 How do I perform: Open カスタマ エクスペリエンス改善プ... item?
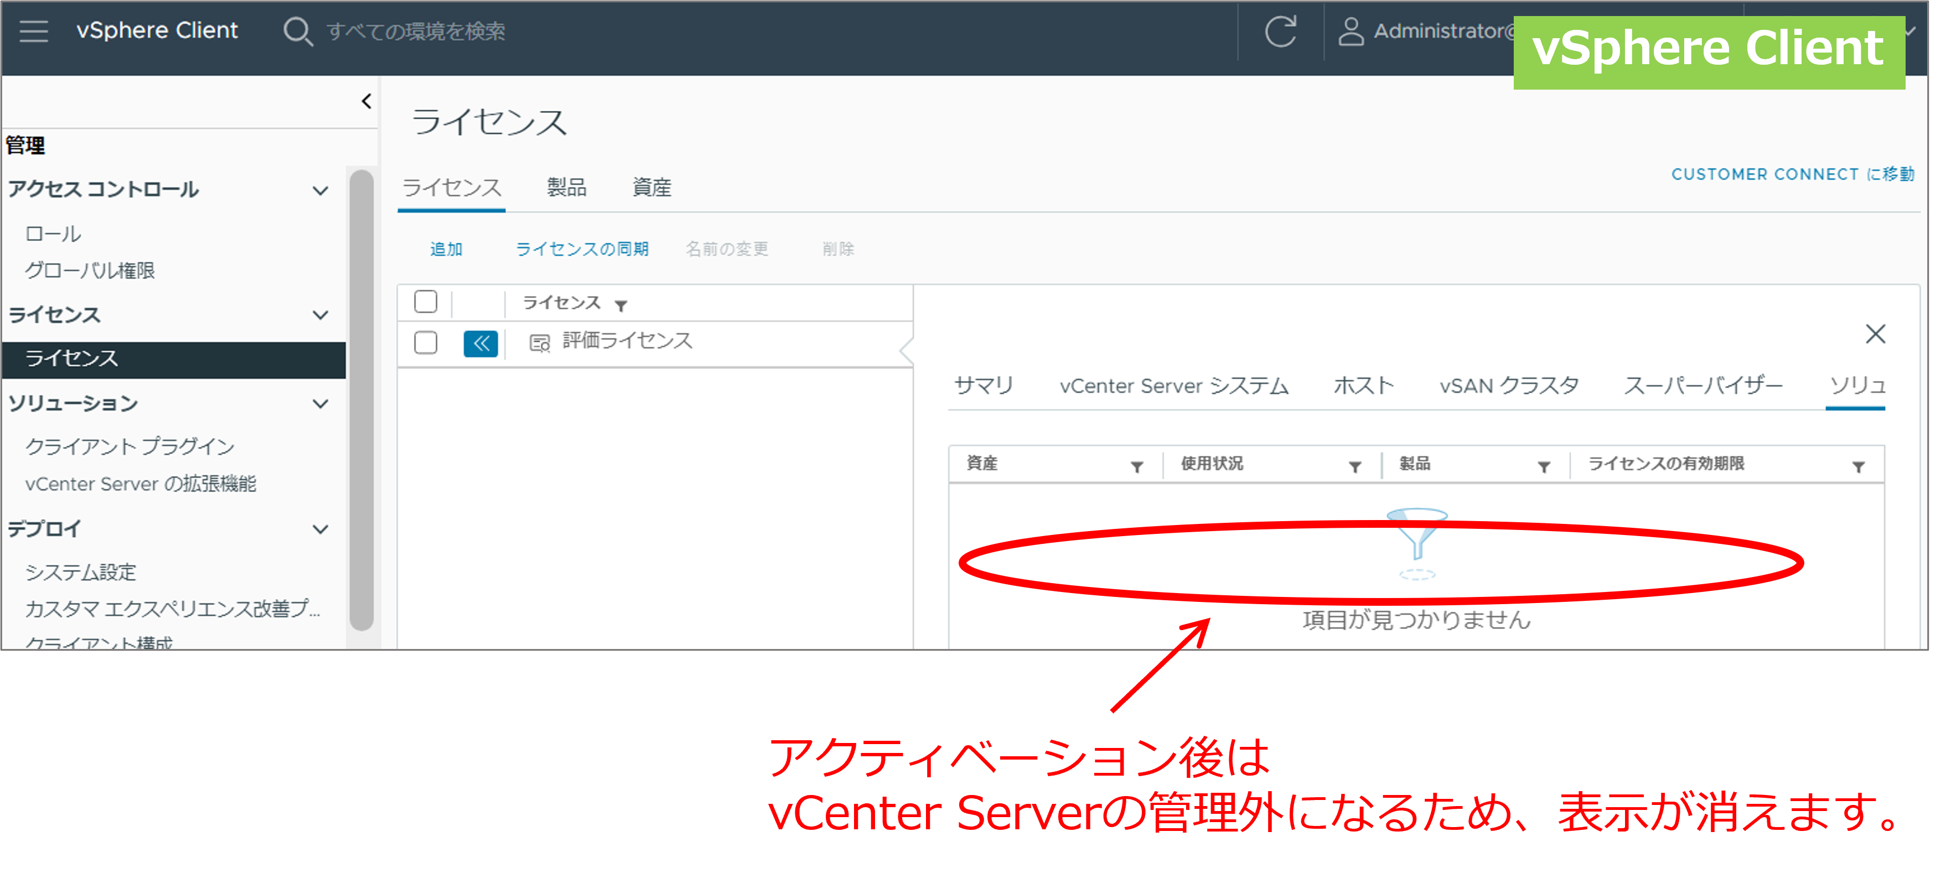coord(173,609)
